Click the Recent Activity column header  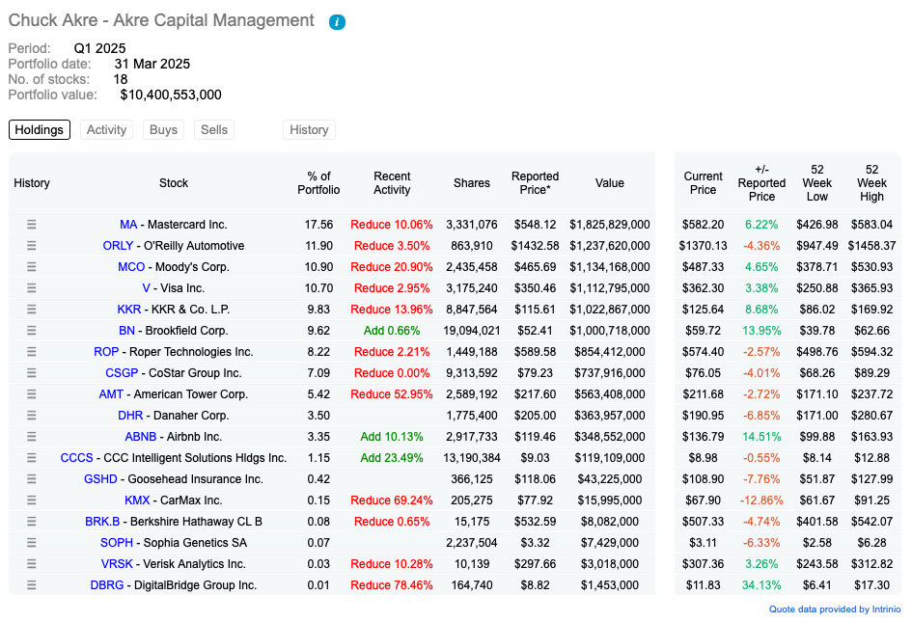pos(392,183)
